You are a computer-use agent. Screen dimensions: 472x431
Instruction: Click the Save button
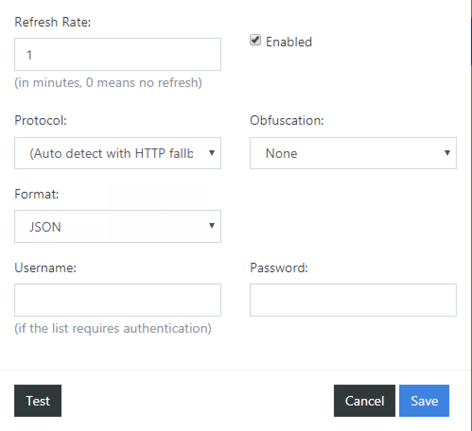tap(424, 401)
